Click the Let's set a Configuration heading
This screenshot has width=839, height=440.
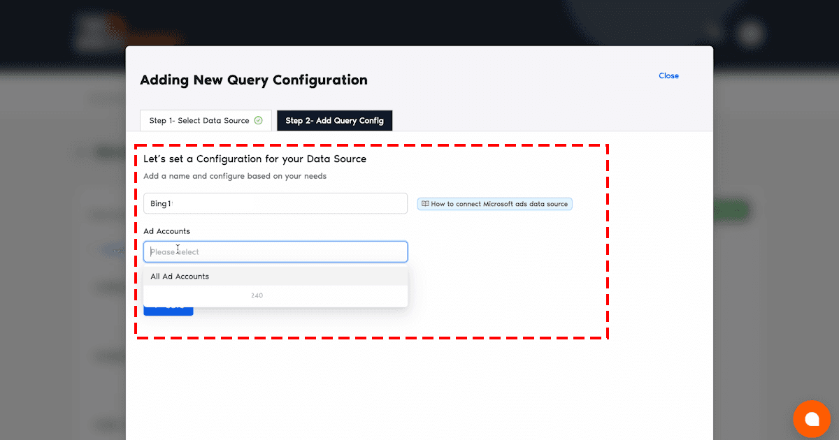click(254, 159)
